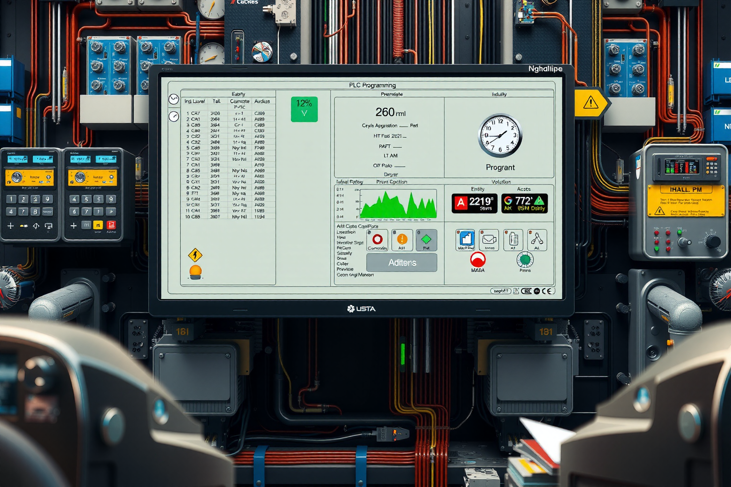This screenshot has width=731, height=487.
Task: Click the orange AST alert button
Action: click(402, 240)
